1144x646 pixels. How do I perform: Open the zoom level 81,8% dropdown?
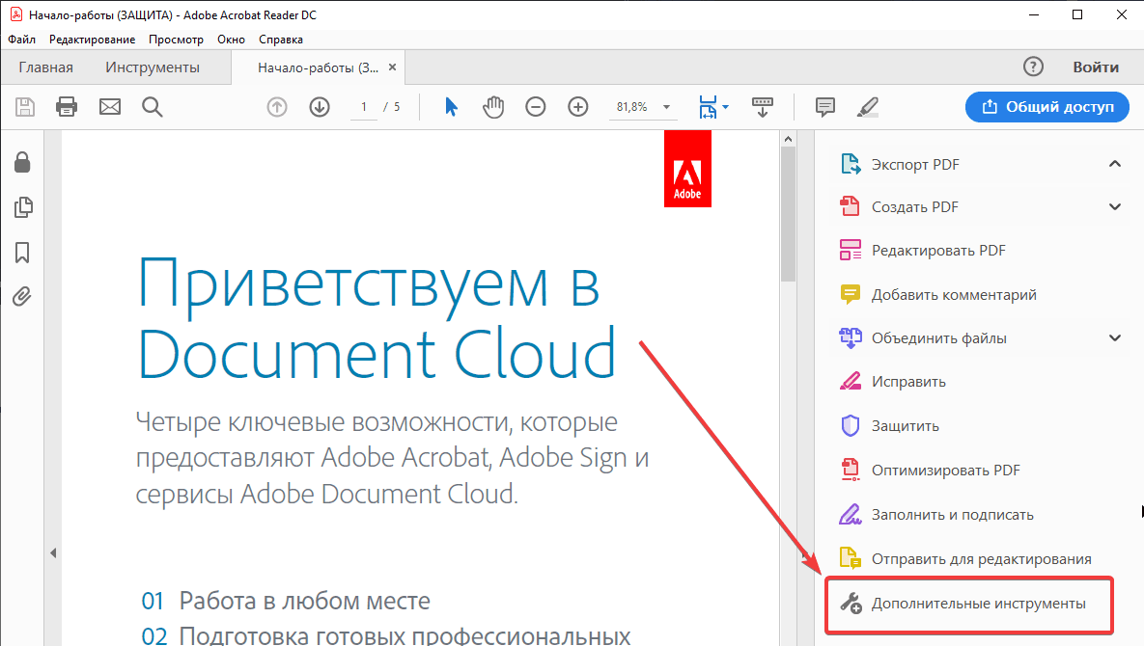pos(666,107)
